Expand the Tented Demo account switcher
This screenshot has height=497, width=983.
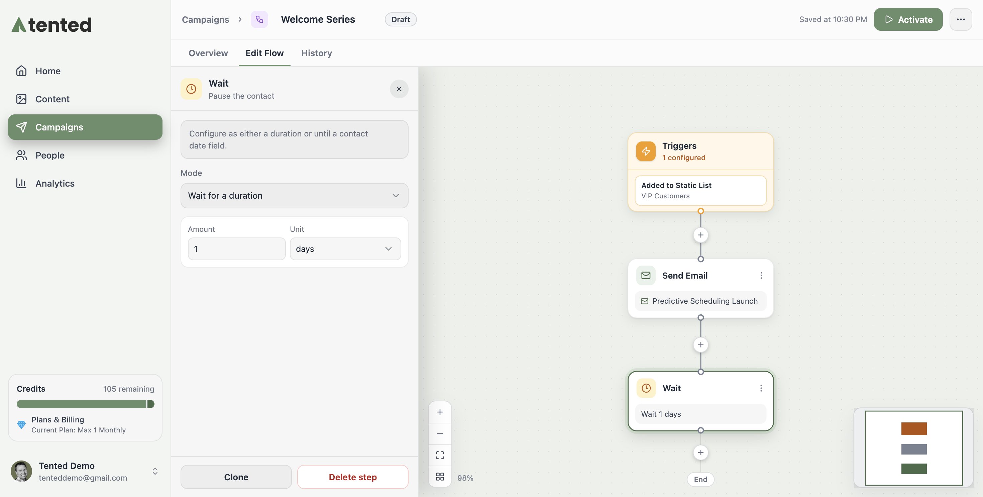point(155,472)
